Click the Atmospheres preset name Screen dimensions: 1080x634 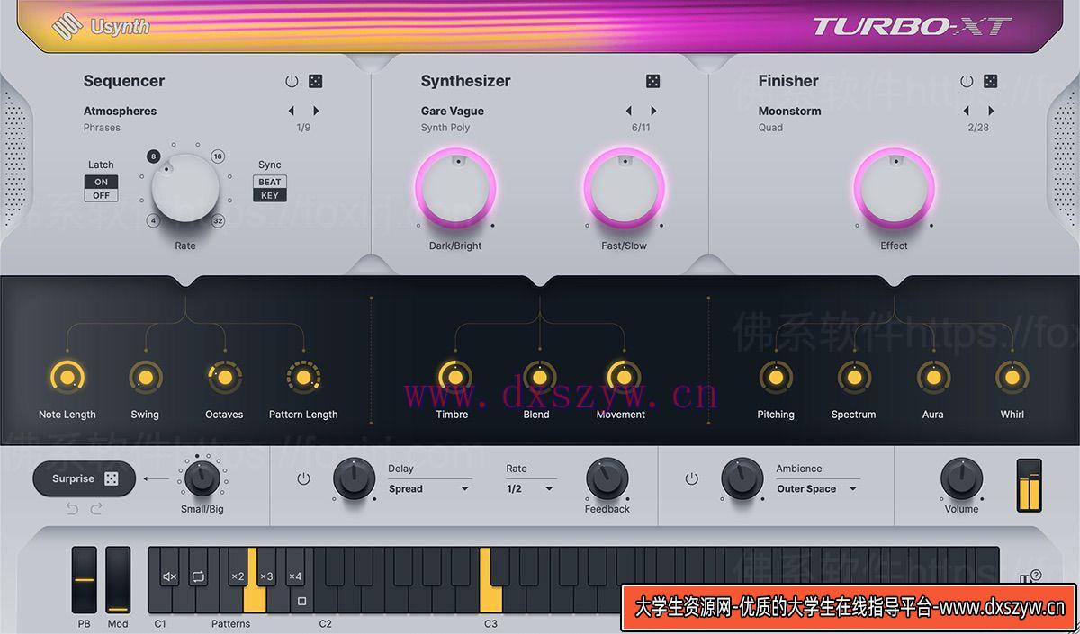[120, 111]
